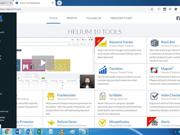The width and height of the screenshot is (180, 135).
Task: Click the globe extension icon in the toolbar
Action: pyautogui.click(x=170, y=9)
